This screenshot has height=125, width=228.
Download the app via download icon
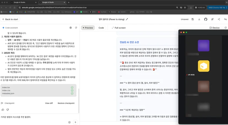199,19
